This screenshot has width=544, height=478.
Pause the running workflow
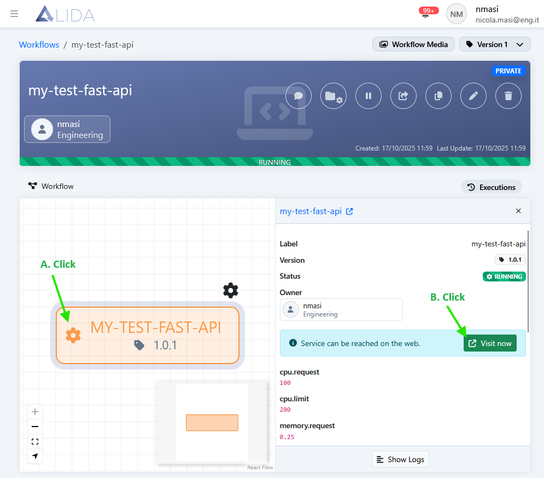tap(368, 96)
